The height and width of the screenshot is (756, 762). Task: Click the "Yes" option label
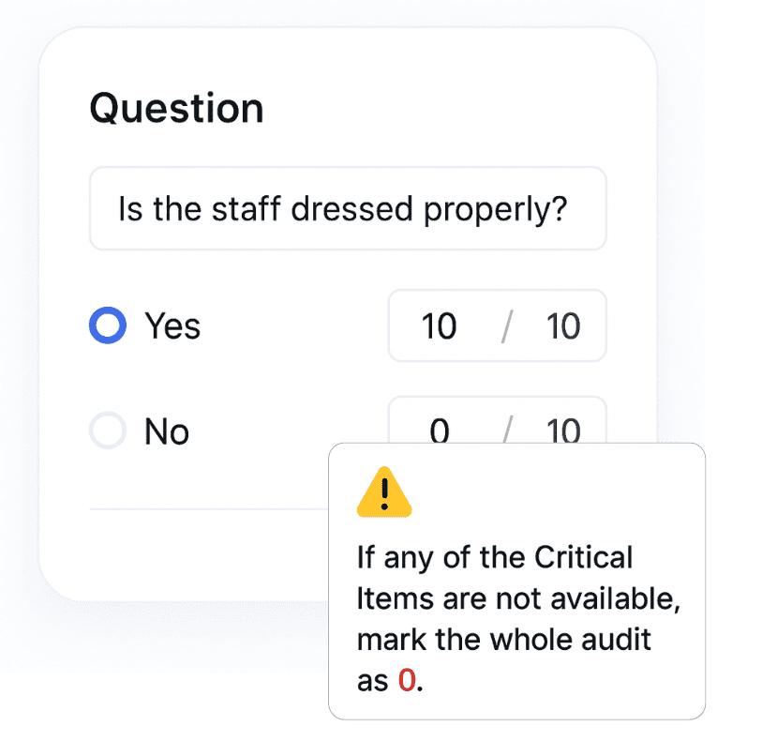pyautogui.click(x=172, y=326)
